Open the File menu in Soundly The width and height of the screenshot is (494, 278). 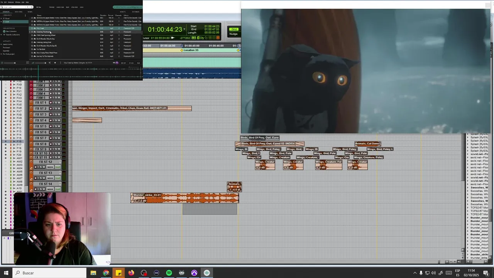(2, 2)
